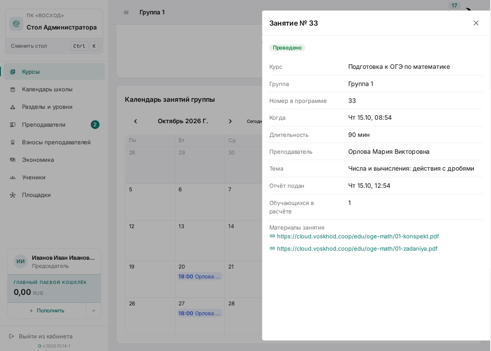Open Ученики section
The width and height of the screenshot is (491, 351).
click(x=54, y=177)
